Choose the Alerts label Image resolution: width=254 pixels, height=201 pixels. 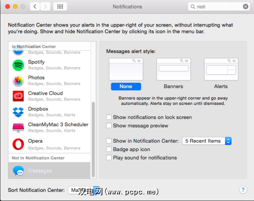(221, 86)
